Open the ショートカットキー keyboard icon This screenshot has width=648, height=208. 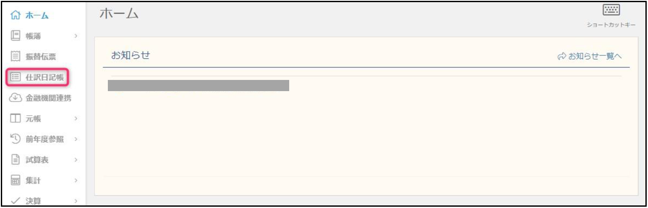coord(611,11)
